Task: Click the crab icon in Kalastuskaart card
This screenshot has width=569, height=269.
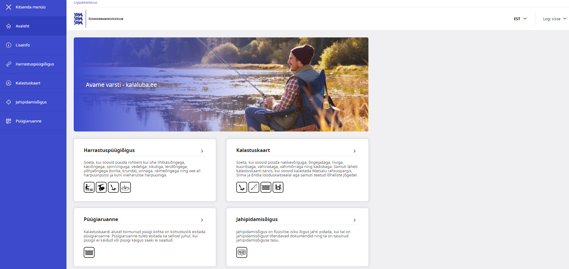Action: tap(278, 187)
